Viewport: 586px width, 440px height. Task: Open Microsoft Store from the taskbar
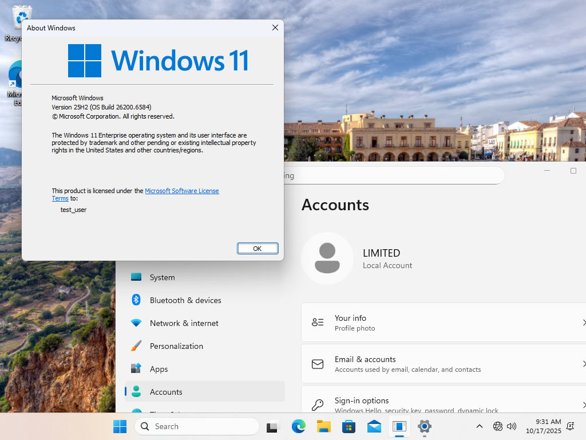(349, 426)
